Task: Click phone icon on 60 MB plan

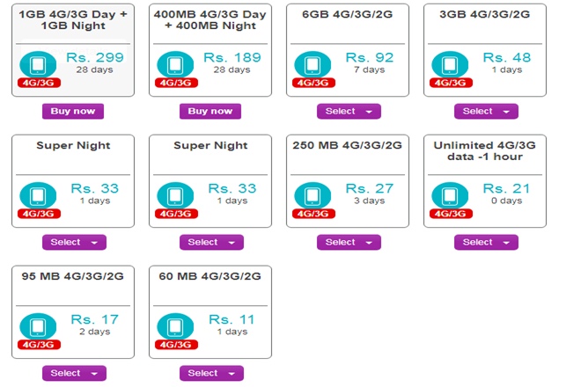Action: pyautogui.click(x=175, y=325)
